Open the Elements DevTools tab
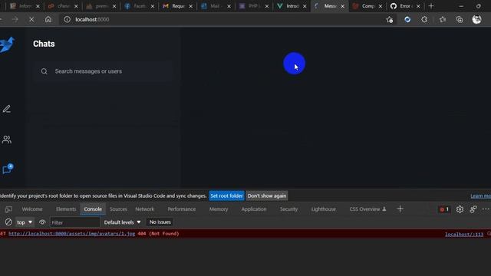The image size is (491, 276). [66, 209]
